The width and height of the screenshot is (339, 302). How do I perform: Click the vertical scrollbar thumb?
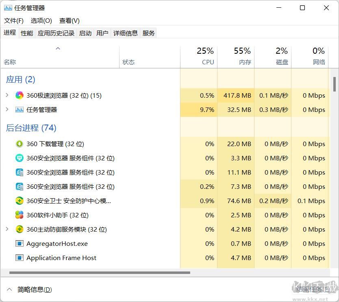click(x=335, y=84)
